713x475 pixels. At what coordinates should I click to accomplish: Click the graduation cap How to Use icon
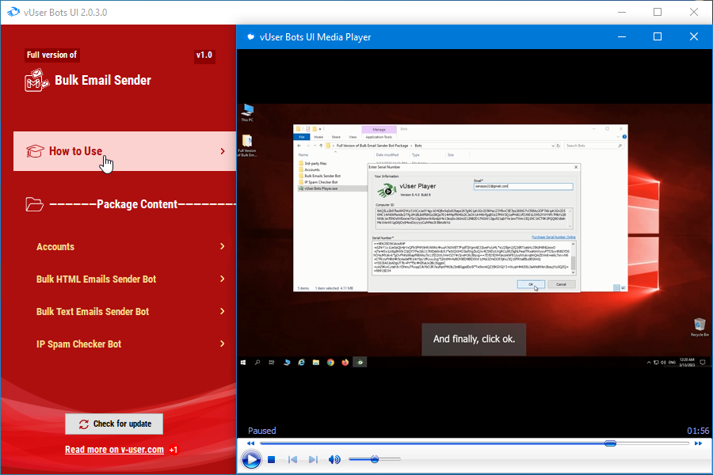(35, 151)
